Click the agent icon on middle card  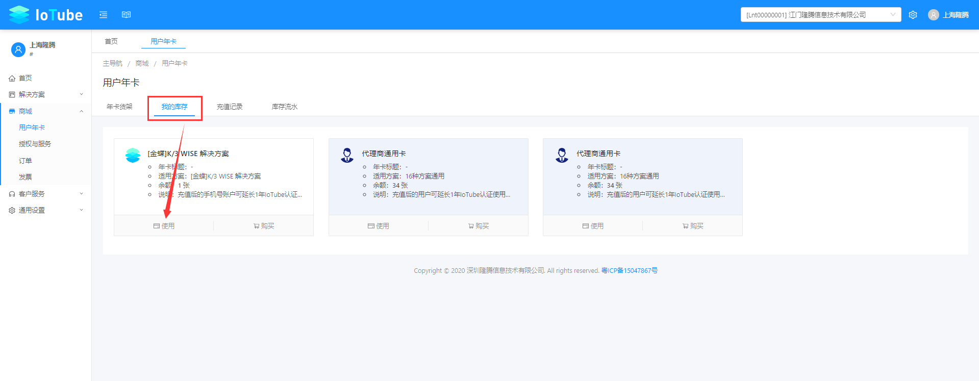[347, 155]
